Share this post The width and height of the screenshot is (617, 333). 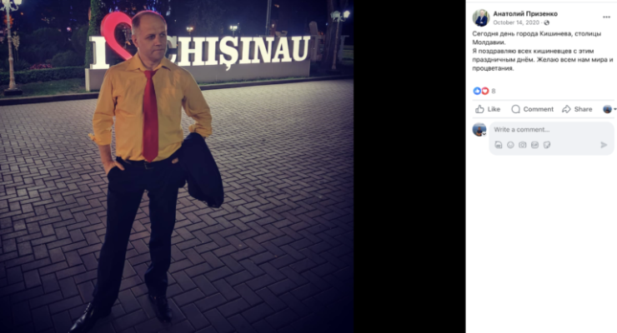[x=577, y=109]
